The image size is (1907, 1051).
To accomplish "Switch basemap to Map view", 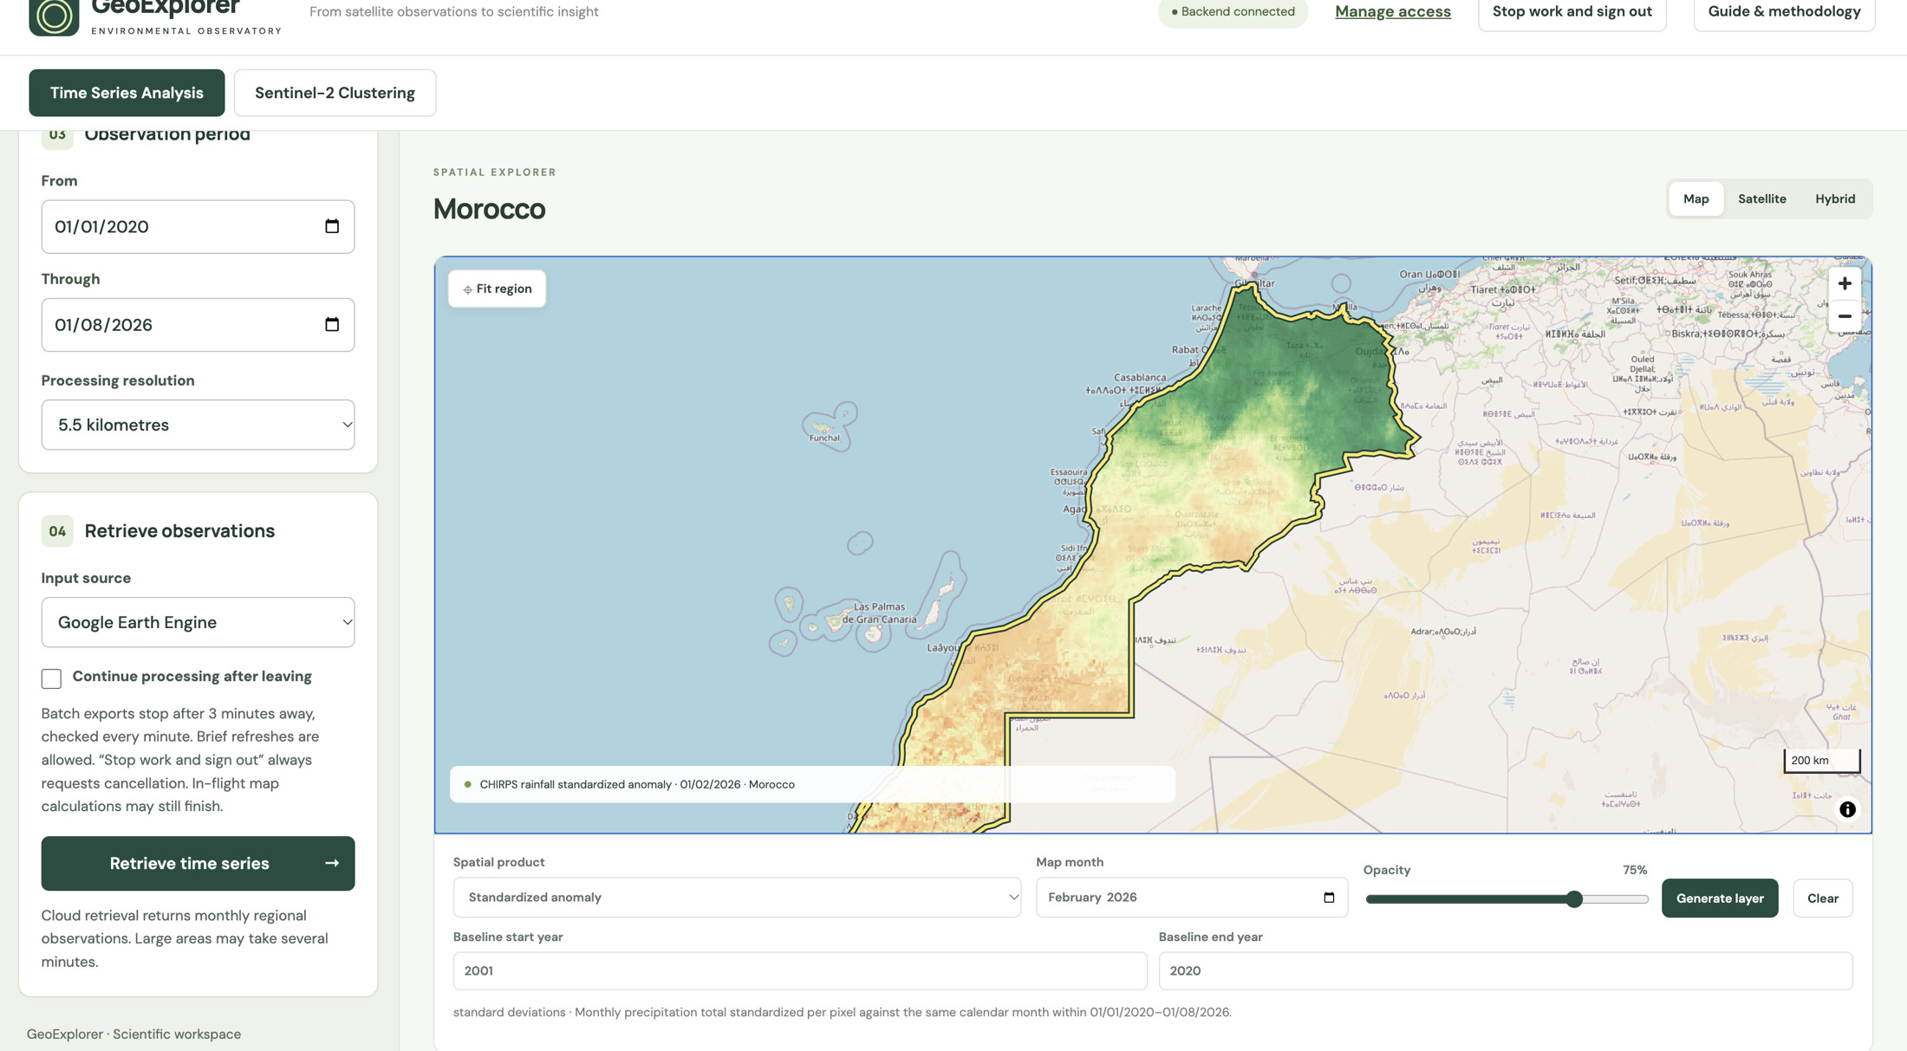I will [1695, 198].
